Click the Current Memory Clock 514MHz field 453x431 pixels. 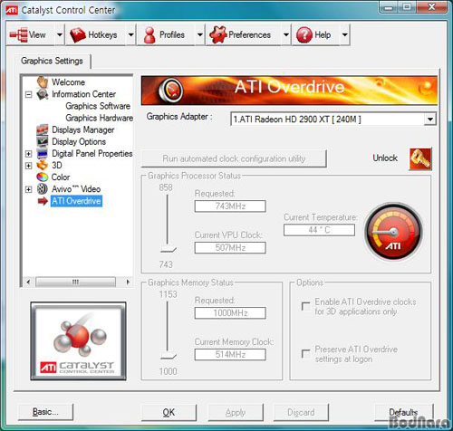click(230, 355)
